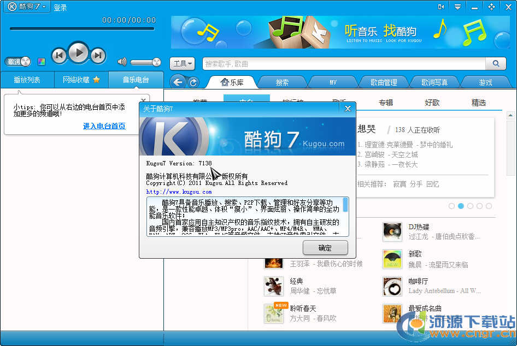Open the 精选 category
This screenshot has width=517, height=346.
479,103
